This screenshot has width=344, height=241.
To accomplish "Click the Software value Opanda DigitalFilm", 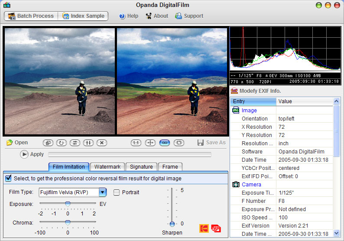I will click(302, 152).
